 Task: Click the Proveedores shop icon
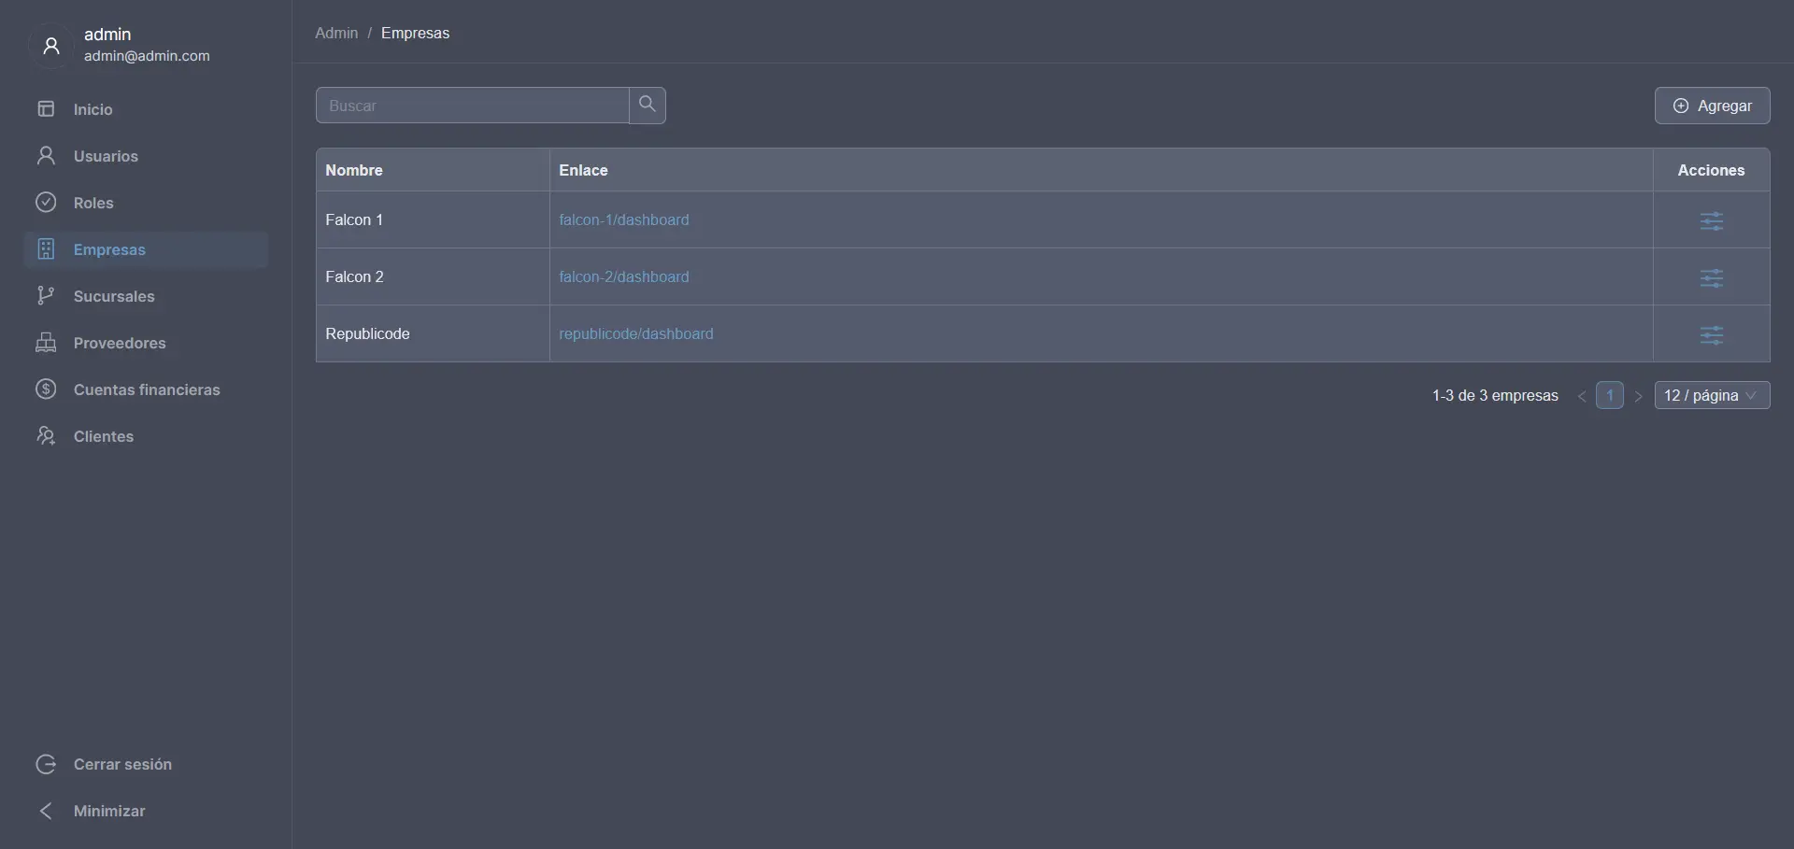pos(46,342)
